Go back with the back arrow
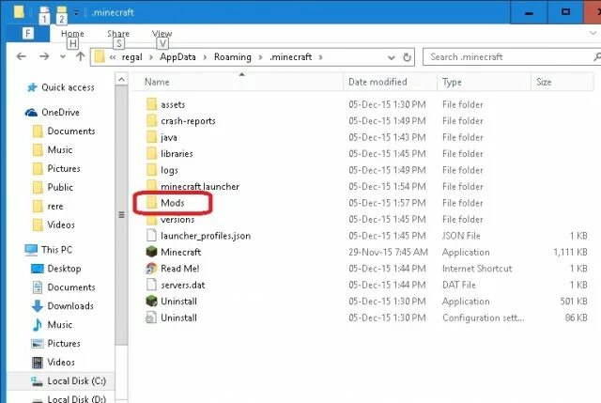 click(22, 56)
